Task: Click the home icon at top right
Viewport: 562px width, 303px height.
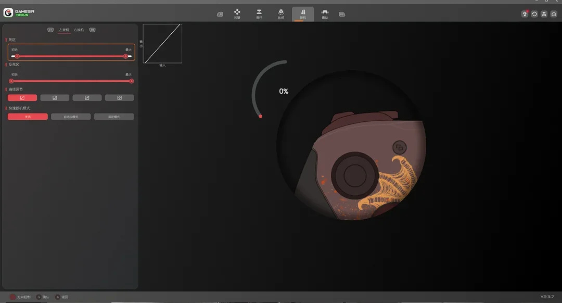Action: click(554, 14)
